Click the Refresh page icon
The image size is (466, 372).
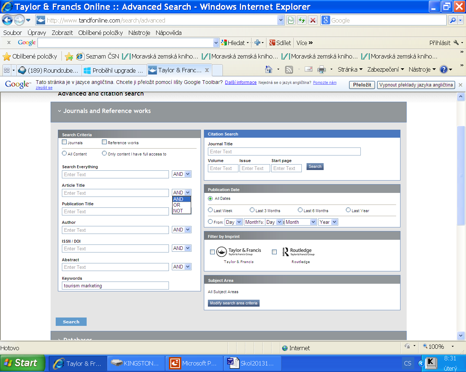click(x=301, y=20)
